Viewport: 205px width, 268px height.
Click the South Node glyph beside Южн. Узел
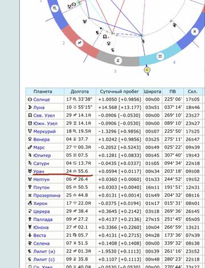coord(30,123)
